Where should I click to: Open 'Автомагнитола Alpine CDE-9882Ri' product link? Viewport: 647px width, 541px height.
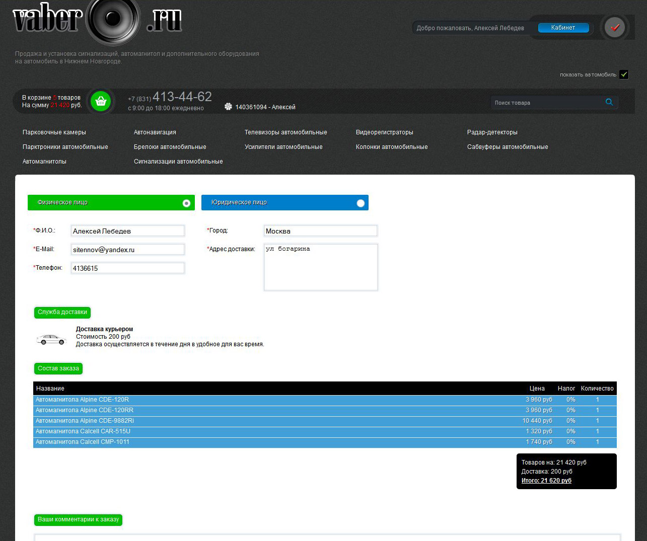pyautogui.click(x=85, y=421)
